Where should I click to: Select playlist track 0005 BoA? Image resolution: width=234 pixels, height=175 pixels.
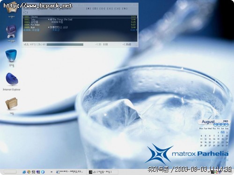click(x=80, y=28)
